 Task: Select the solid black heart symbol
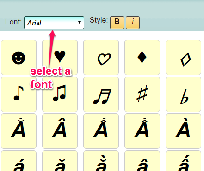pos(60,58)
